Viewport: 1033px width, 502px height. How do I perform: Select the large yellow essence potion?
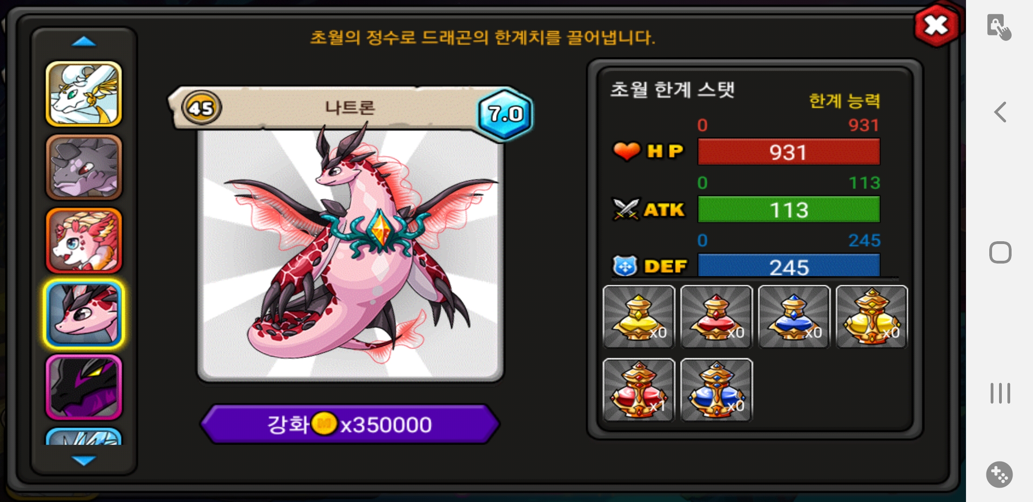872,317
